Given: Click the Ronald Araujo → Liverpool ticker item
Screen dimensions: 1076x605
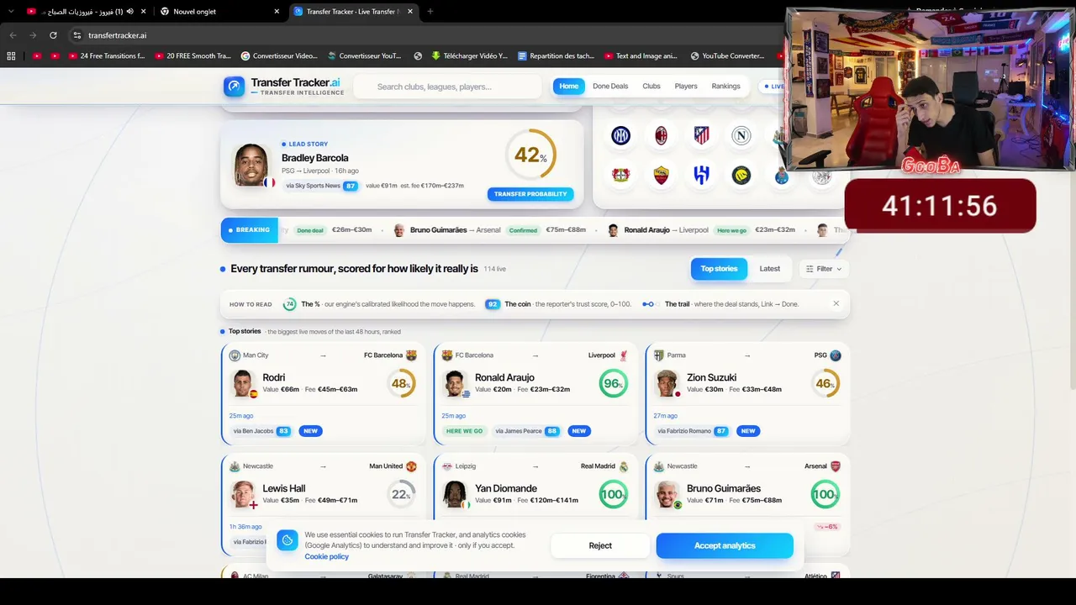Looking at the screenshot, I should [x=701, y=230].
